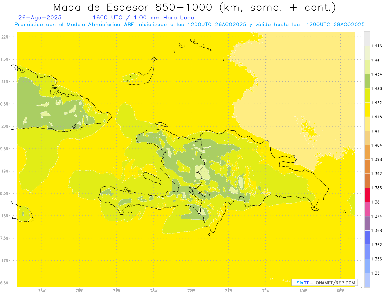This screenshot has width=382, height=295.
Task: Click the "71W" longitude axis label
Action: click(228, 291)
